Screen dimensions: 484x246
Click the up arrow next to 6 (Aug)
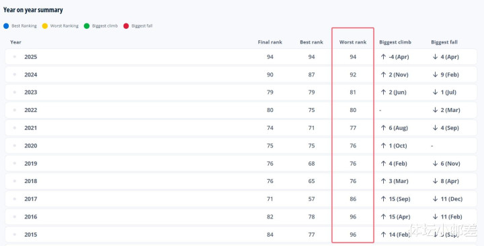[x=383, y=128]
